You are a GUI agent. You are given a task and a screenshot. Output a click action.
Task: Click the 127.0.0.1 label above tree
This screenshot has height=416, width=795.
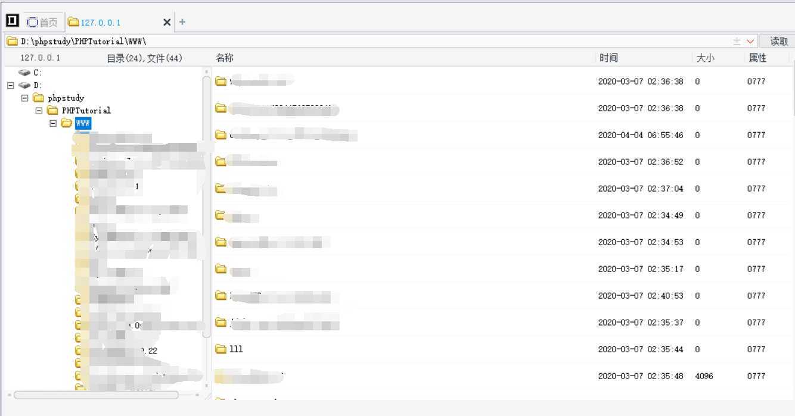click(x=41, y=58)
